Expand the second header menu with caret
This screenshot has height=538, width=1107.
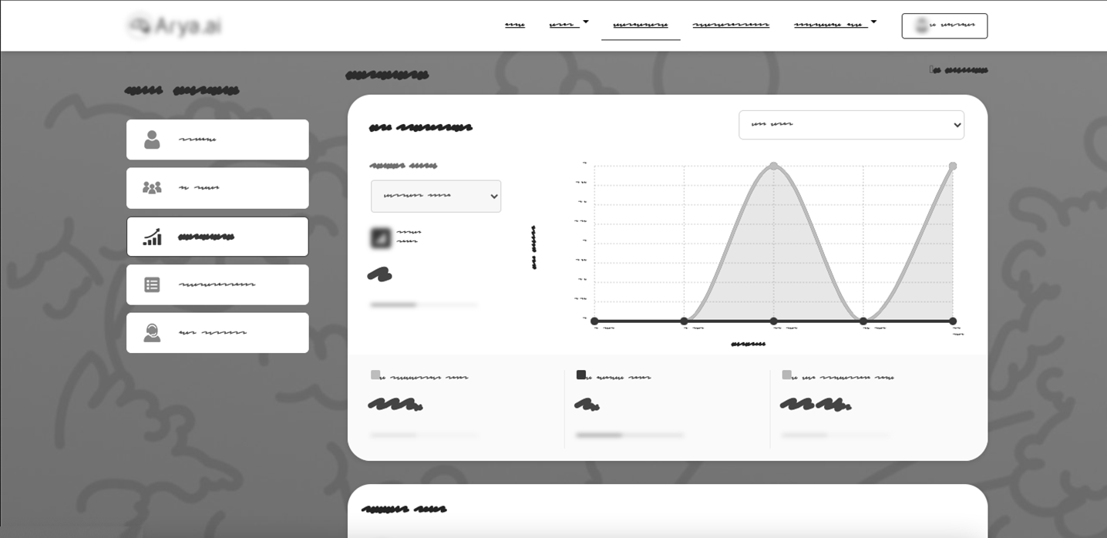569,25
